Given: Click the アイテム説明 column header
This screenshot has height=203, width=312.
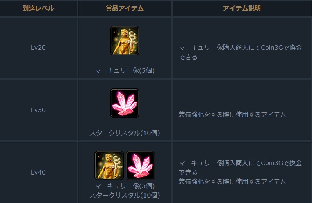Looking at the screenshot, I should tap(241, 8).
